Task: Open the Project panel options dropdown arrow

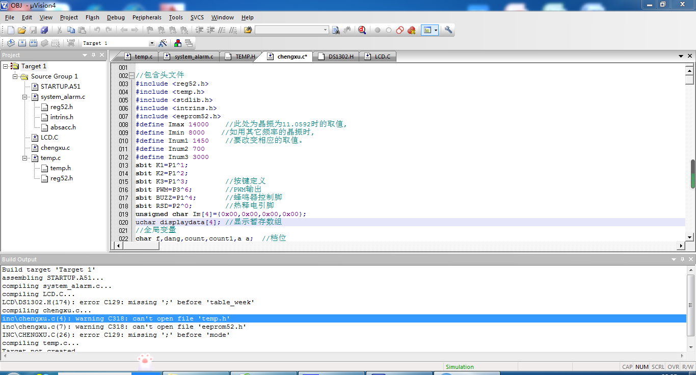Action: click(85, 55)
